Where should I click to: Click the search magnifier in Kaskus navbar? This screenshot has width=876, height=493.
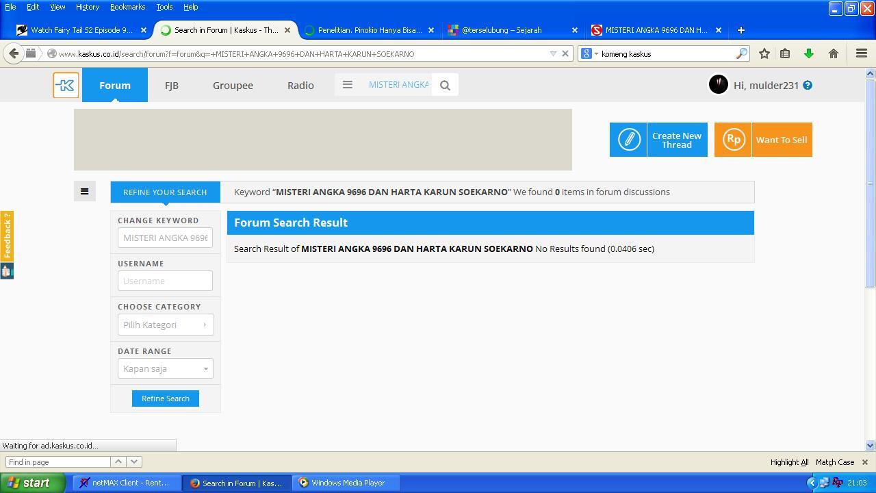445,85
